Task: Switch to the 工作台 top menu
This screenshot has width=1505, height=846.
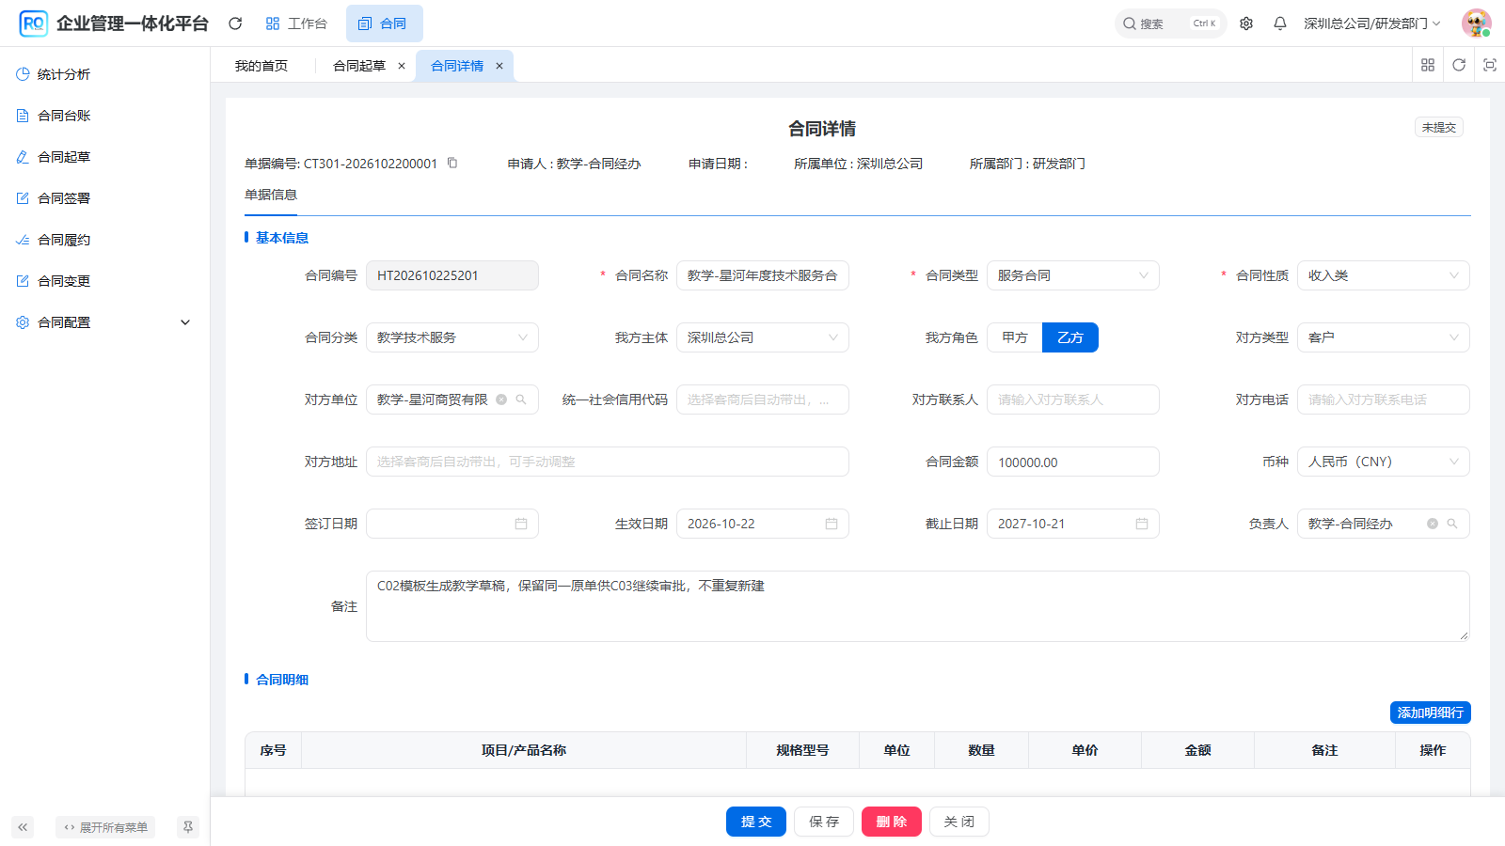Action: tap(296, 23)
